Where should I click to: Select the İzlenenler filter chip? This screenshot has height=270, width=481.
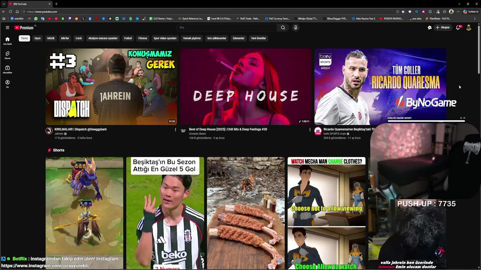click(239, 38)
